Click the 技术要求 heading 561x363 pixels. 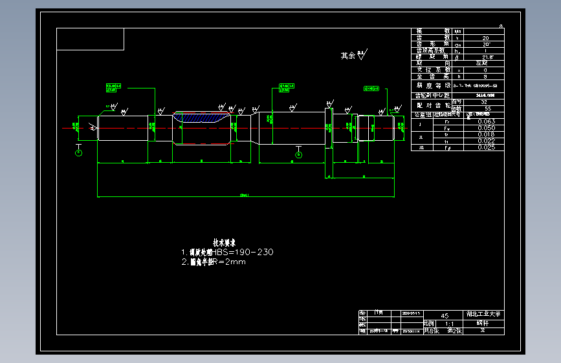tap(225, 243)
